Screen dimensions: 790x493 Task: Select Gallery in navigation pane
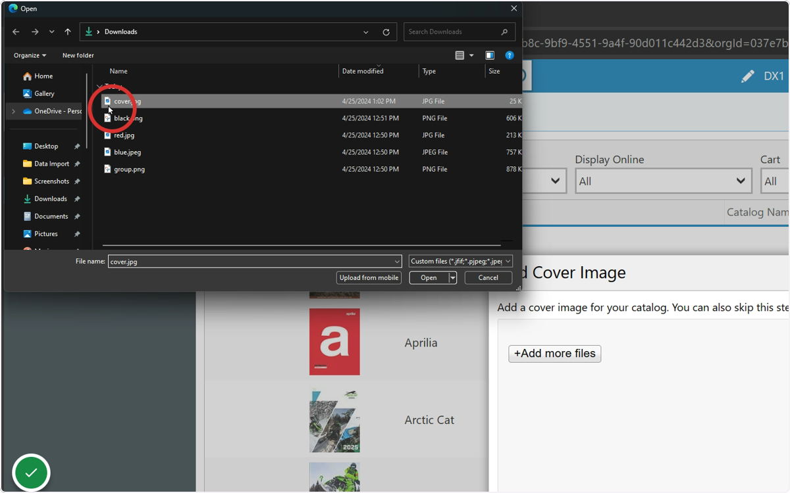(44, 93)
